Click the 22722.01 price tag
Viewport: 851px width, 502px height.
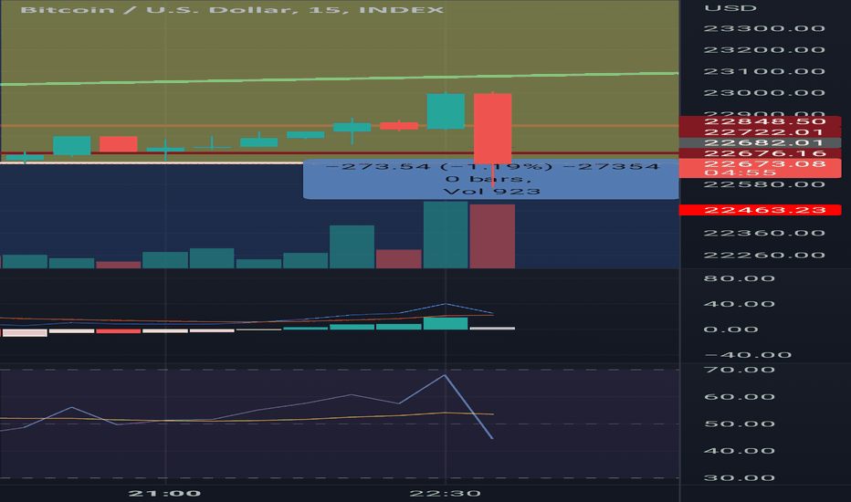(x=760, y=131)
